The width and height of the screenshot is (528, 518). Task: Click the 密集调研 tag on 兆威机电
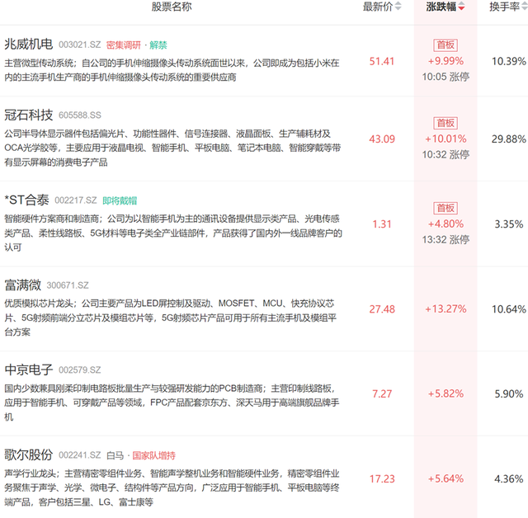[x=124, y=45]
